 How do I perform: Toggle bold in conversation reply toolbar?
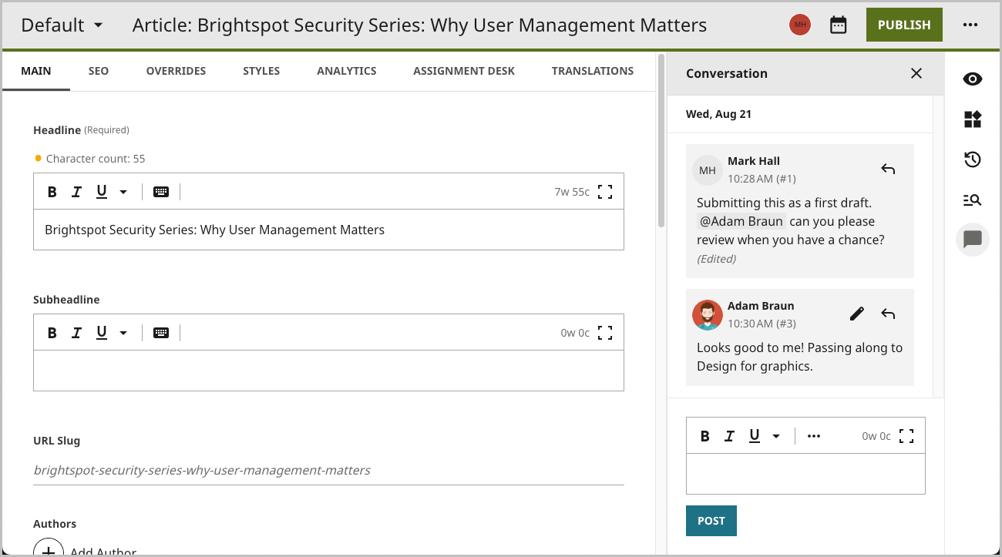(x=704, y=436)
